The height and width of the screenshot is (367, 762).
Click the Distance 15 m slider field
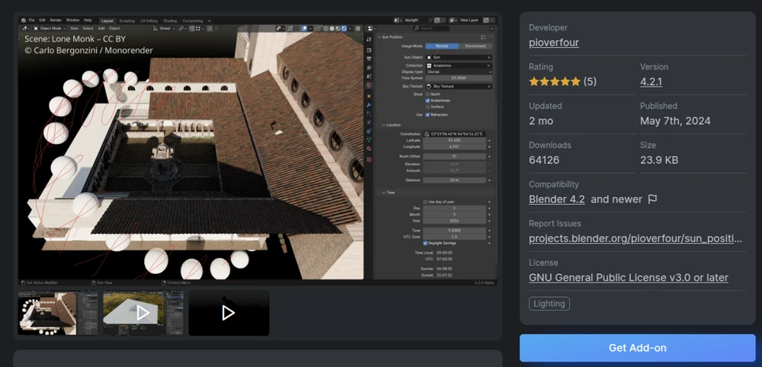454,180
